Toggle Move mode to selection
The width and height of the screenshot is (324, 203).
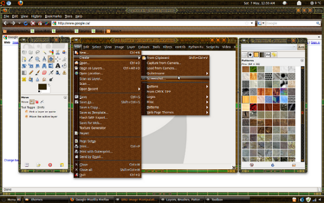pos(37,102)
